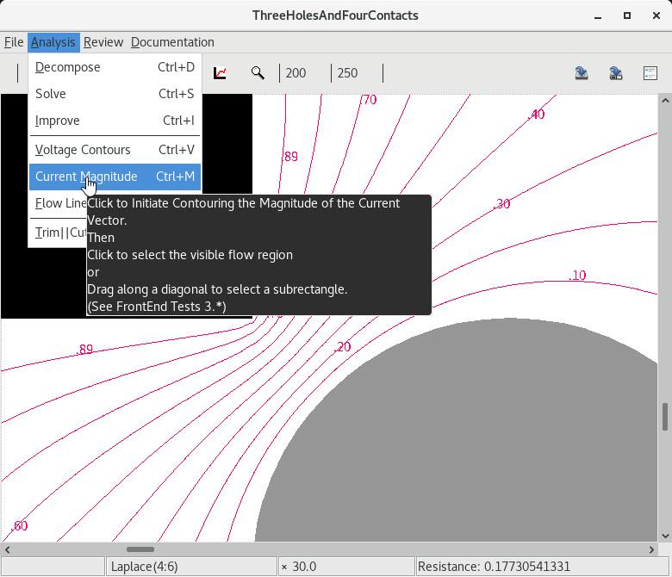Open the Review menu

[x=103, y=42]
